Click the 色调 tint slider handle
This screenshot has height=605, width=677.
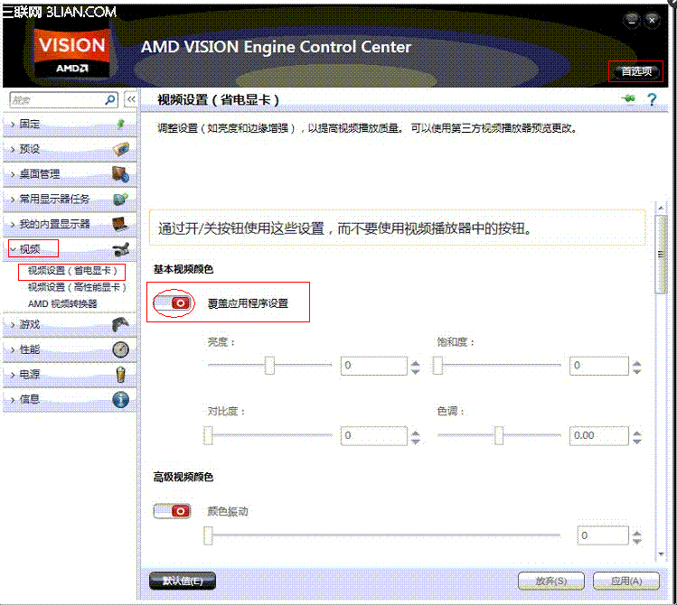pyautogui.click(x=499, y=435)
